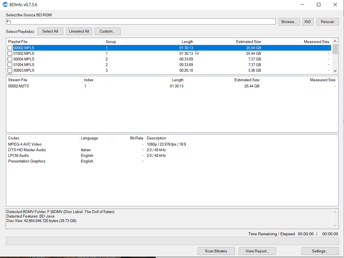This screenshot has height=258, width=344.
Task: Sort playlists by Estimated Size header
Action: pyautogui.click(x=229, y=42)
